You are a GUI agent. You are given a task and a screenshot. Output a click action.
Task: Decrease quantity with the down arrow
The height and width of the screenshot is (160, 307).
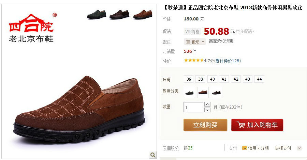207,110
